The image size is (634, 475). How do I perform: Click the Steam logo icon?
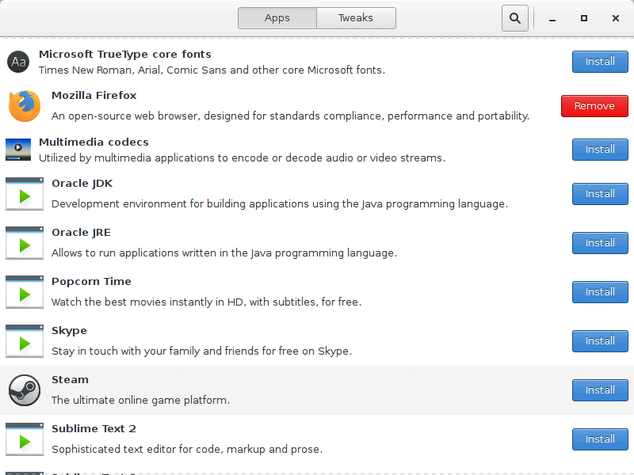coord(25,390)
